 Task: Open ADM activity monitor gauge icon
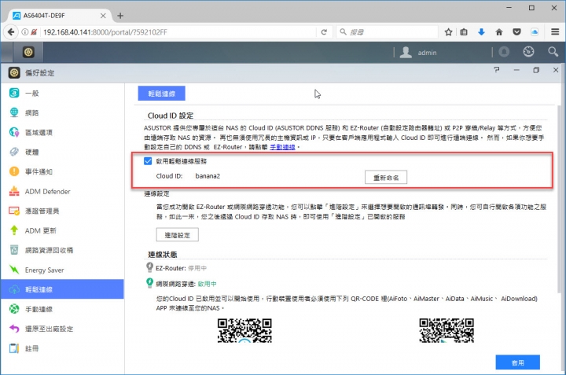click(528, 52)
